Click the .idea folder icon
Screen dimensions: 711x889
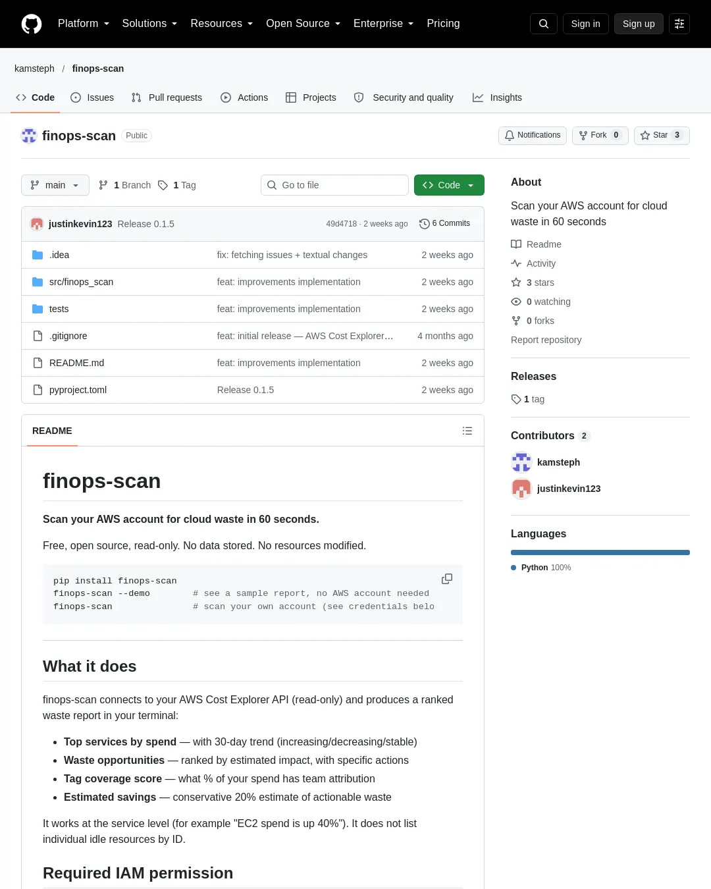(38, 255)
